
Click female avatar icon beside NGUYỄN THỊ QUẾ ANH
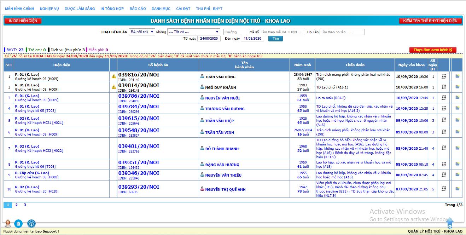[202, 189]
